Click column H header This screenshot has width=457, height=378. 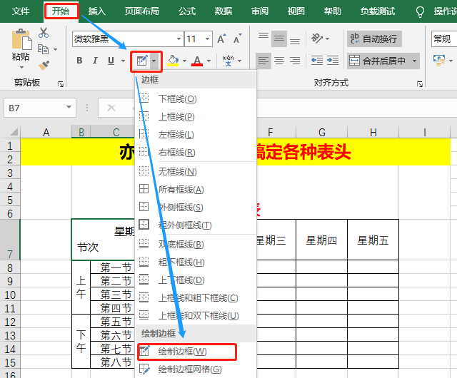[x=373, y=133]
